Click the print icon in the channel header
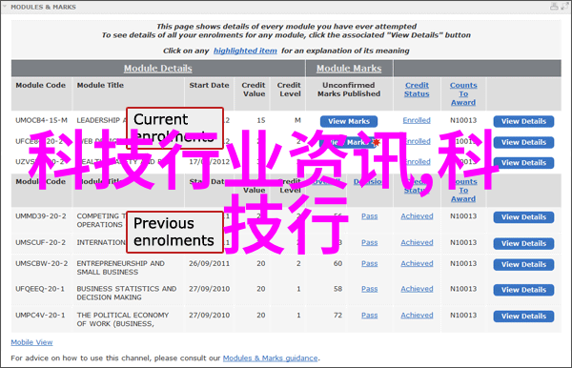The image size is (572, 368). click(x=554, y=7)
